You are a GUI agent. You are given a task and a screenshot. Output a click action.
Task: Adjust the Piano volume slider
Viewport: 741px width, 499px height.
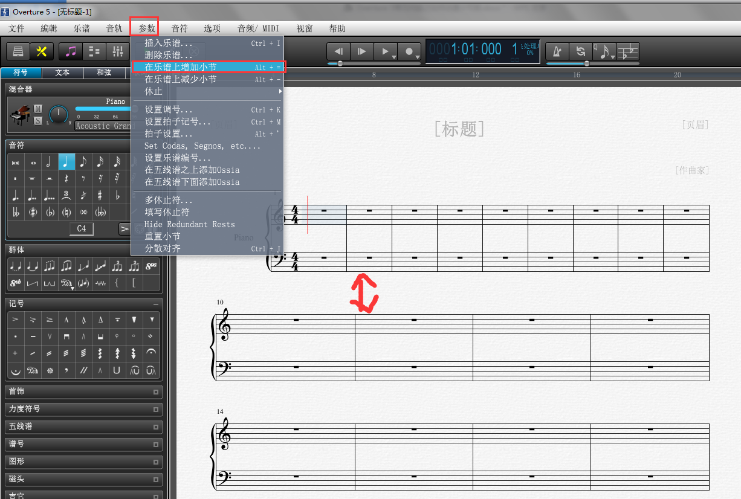tap(102, 109)
